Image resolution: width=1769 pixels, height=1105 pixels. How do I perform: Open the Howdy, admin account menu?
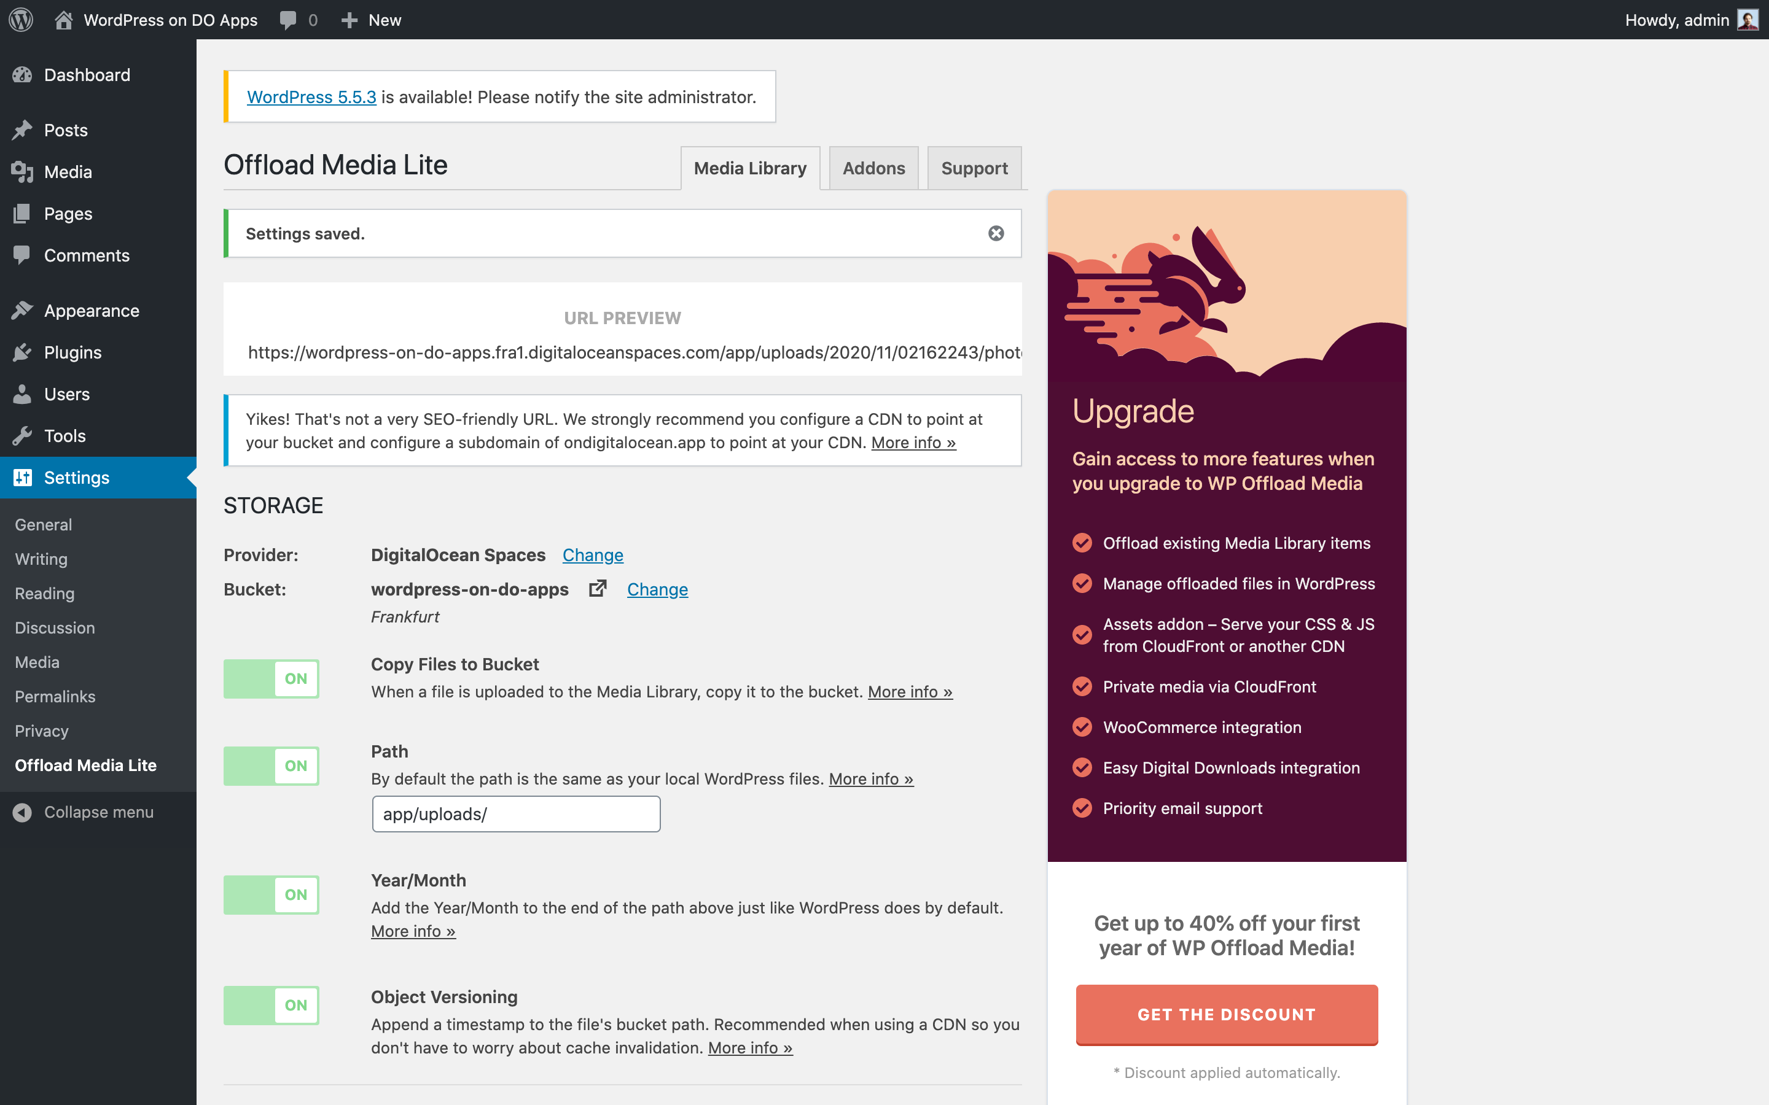1676,20
